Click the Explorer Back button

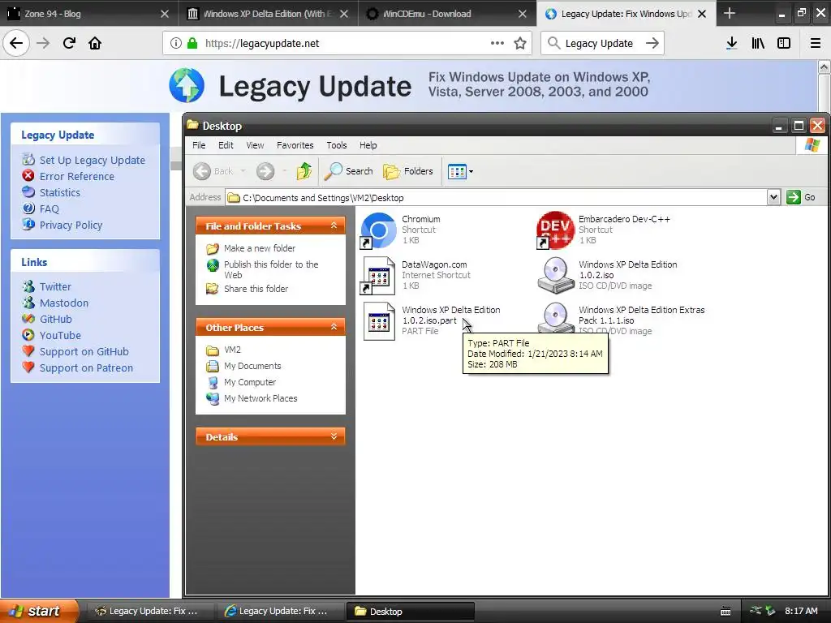coord(213,171)
